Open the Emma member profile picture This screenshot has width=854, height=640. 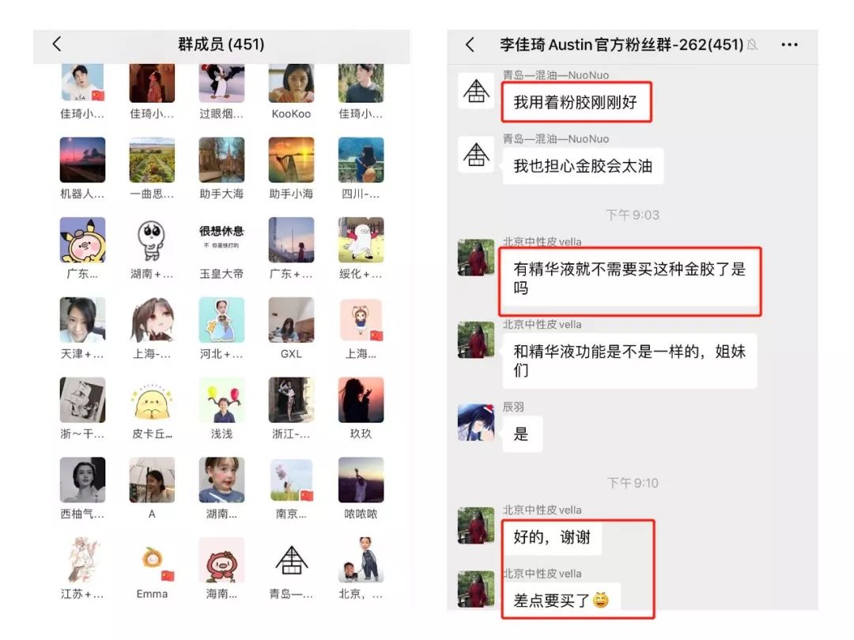(x=152, y=560)
